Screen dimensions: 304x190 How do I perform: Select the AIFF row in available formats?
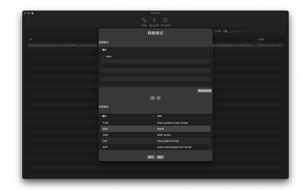[x=155, y=147]
